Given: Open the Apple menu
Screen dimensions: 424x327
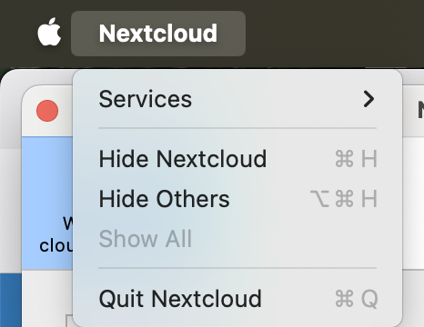Looking at the screenshot, I should 49,32.
